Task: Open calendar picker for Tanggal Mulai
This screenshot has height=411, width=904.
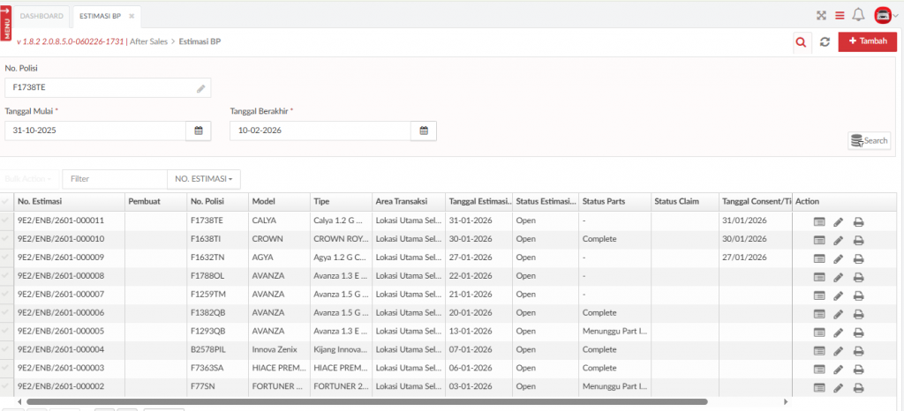Action: pyautogui.click(x=199, y=131)
